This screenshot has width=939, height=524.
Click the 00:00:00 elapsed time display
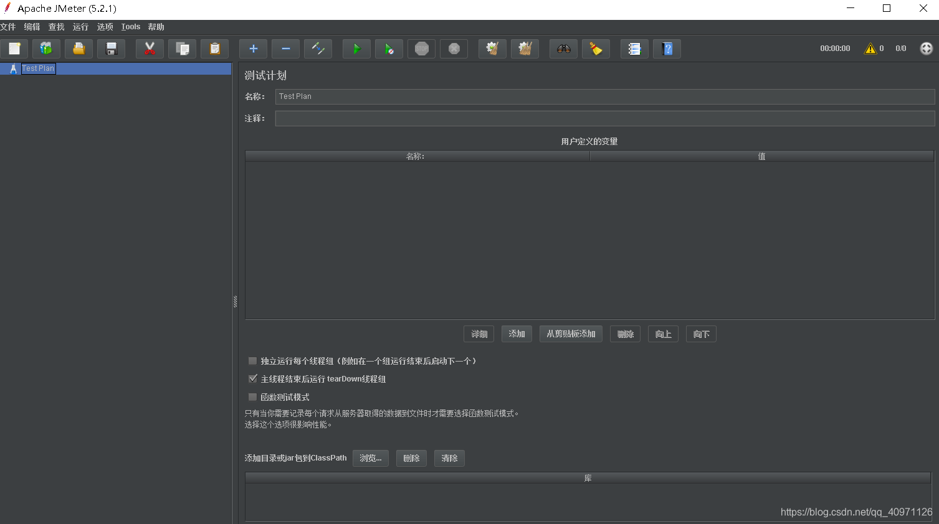[x=835, y=49]
